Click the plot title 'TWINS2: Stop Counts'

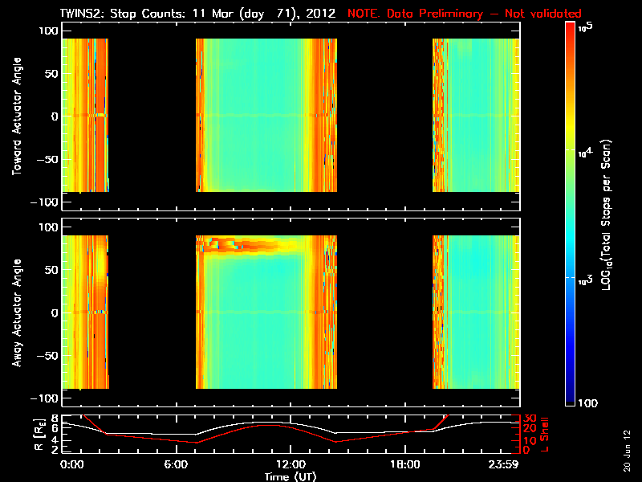(124, 14)
